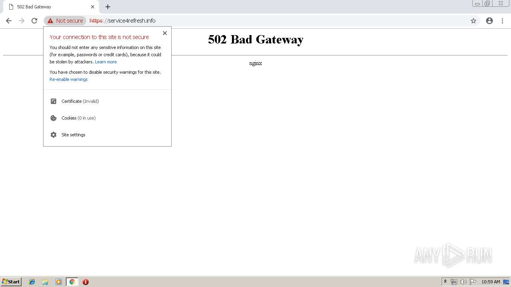Open Windows Explorer folder from taskbar
This screenshot has height=287, width=511.
pos(45,282)
